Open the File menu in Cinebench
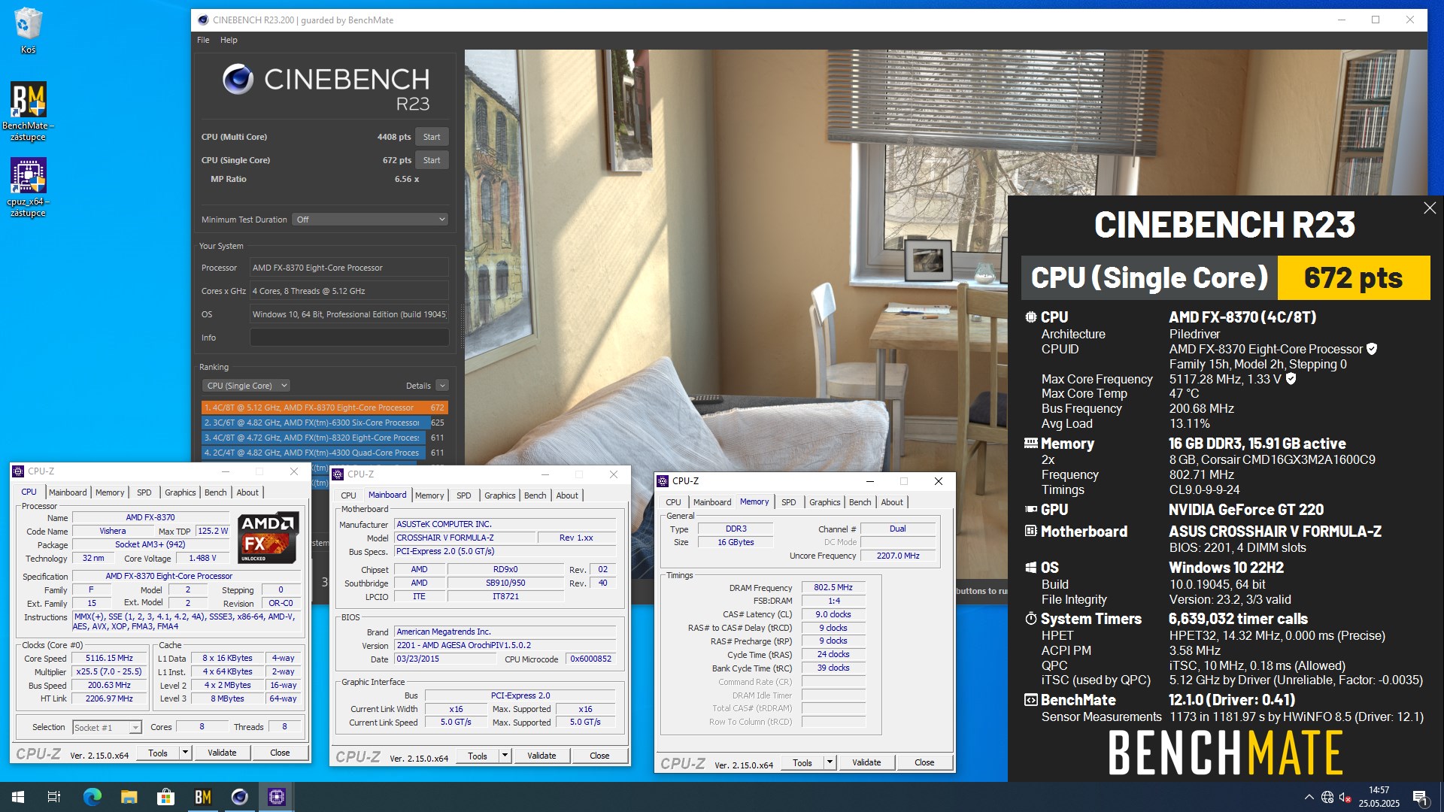1444x812 pixels. (203, 40)
